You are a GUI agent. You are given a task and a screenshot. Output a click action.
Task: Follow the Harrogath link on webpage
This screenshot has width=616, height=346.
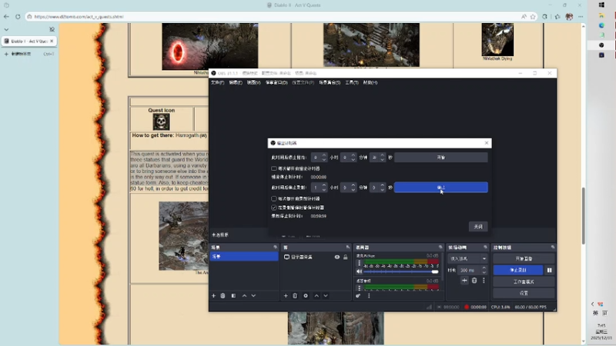click(x=187, y=135)
